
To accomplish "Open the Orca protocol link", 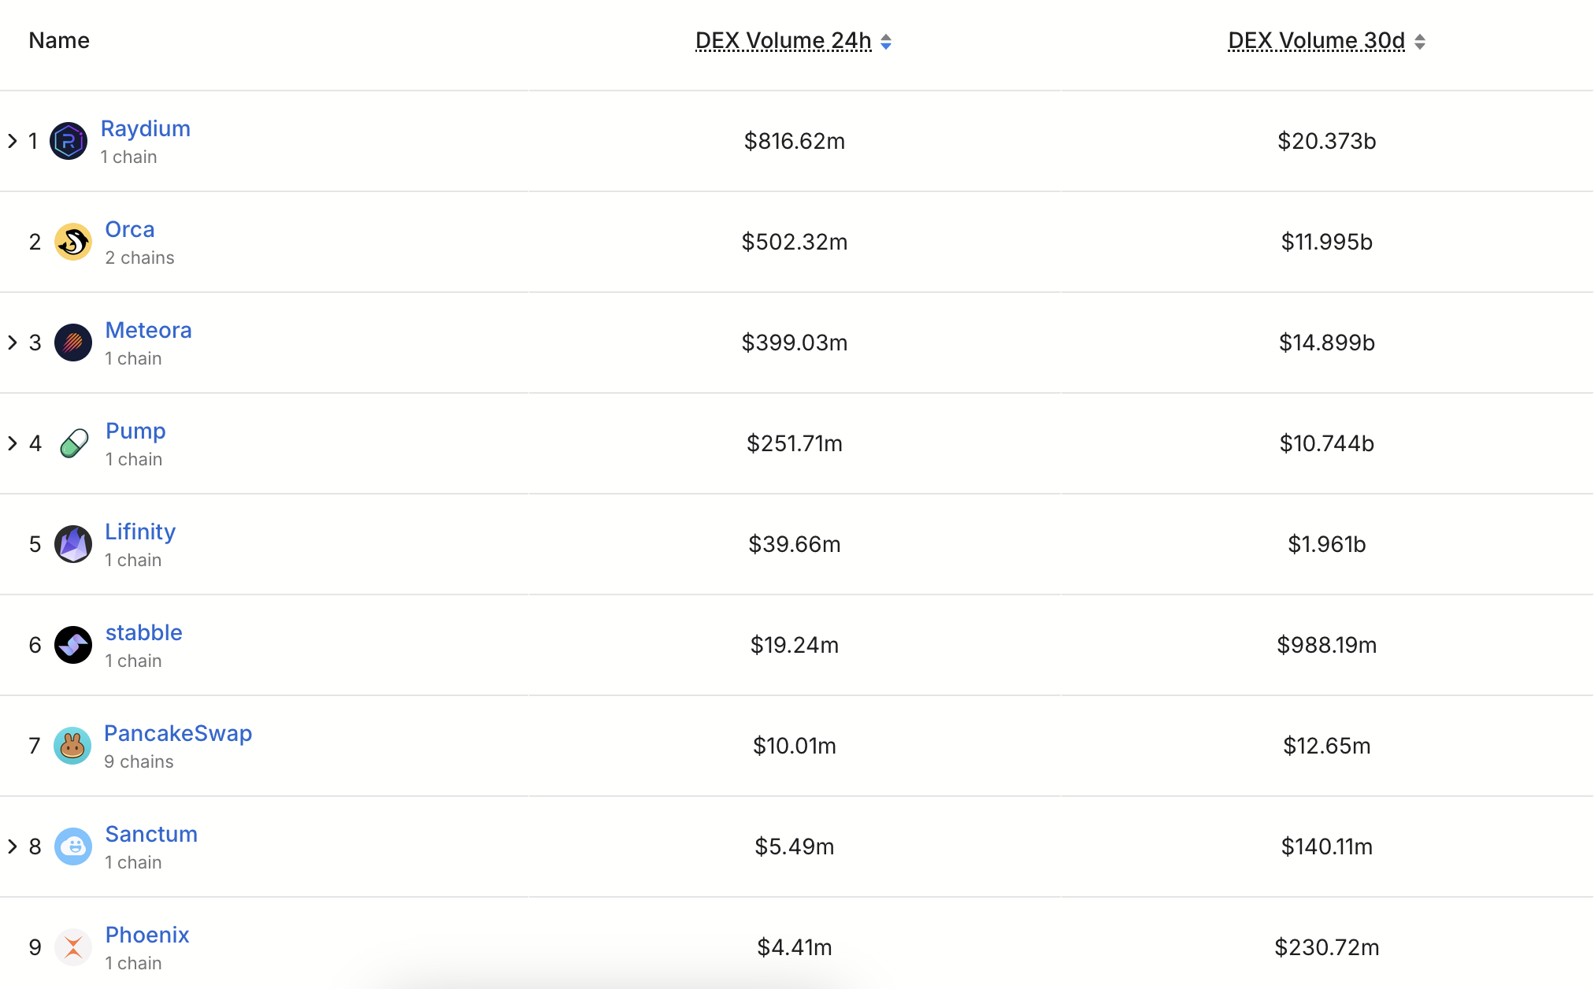I will [130, 229].
